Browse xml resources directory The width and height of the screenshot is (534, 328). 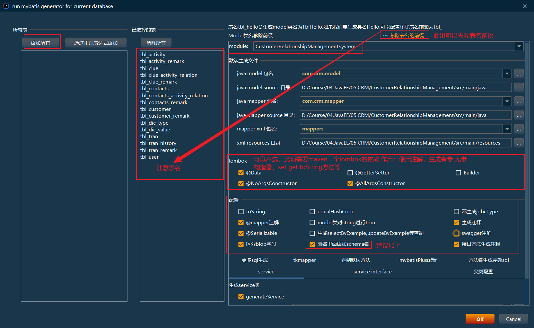[x=519, y=143]
